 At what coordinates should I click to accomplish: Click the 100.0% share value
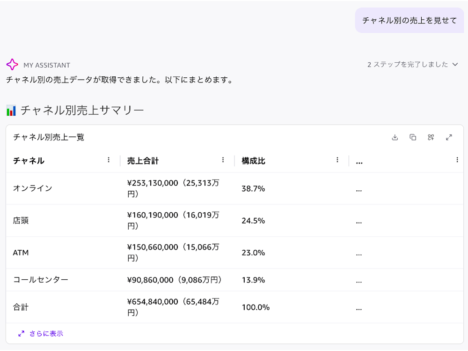tap(256, 307)
